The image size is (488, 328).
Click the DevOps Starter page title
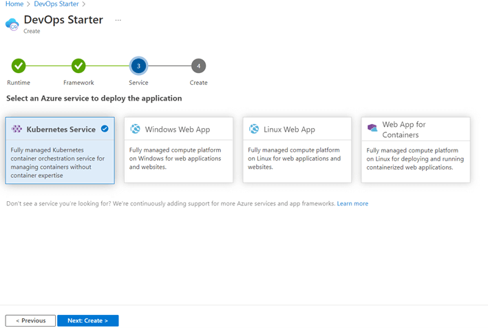coord(63,19)
